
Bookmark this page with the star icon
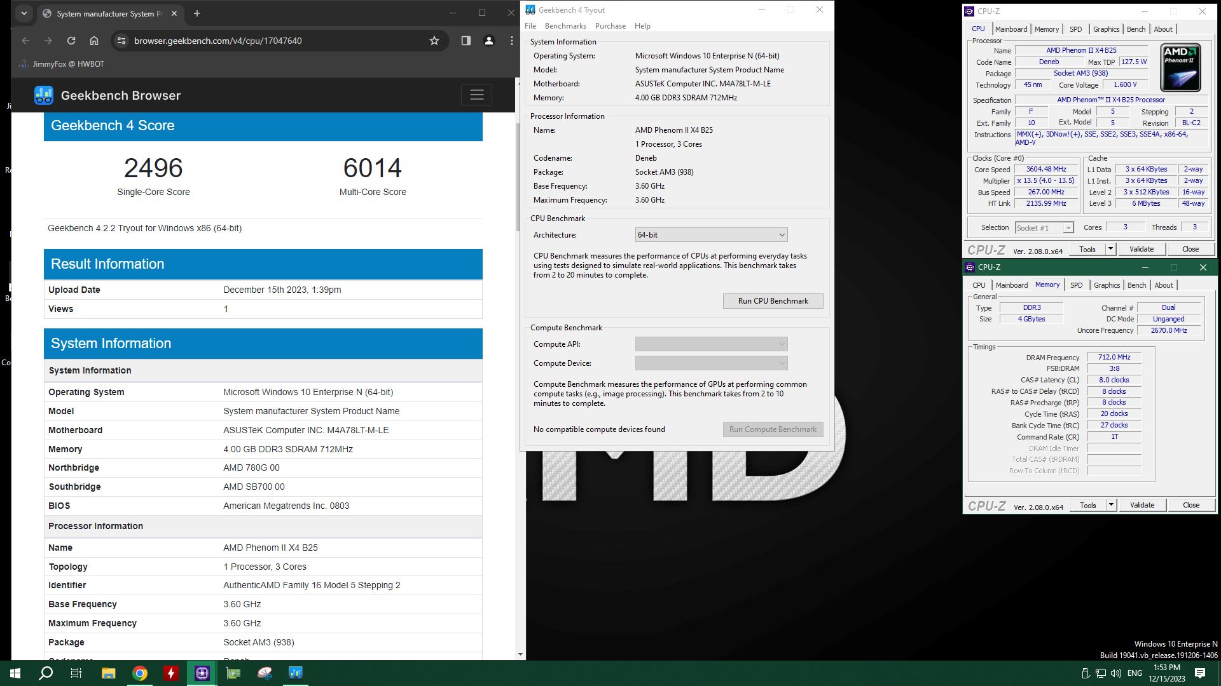(x=434, y=41)
